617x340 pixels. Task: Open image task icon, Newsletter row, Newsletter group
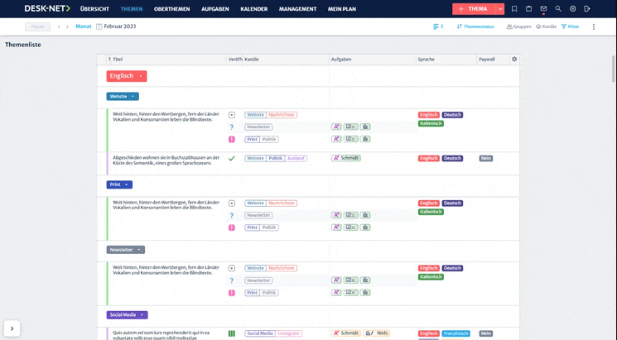coord(350,280)
